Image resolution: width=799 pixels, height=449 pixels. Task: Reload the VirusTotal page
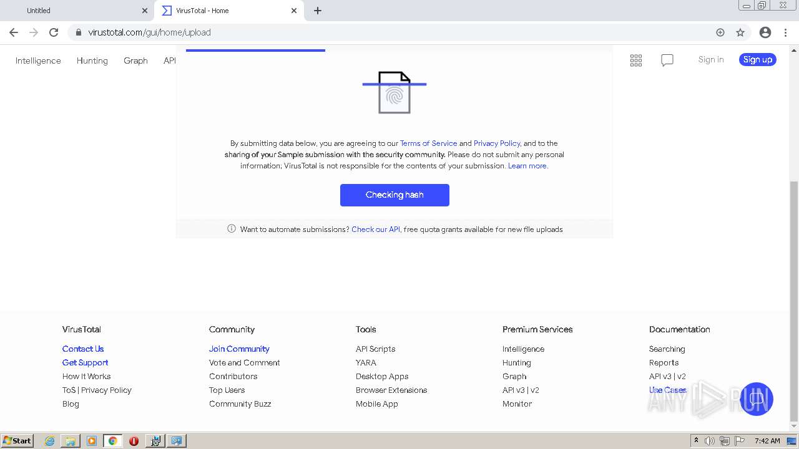click(54, 32)
